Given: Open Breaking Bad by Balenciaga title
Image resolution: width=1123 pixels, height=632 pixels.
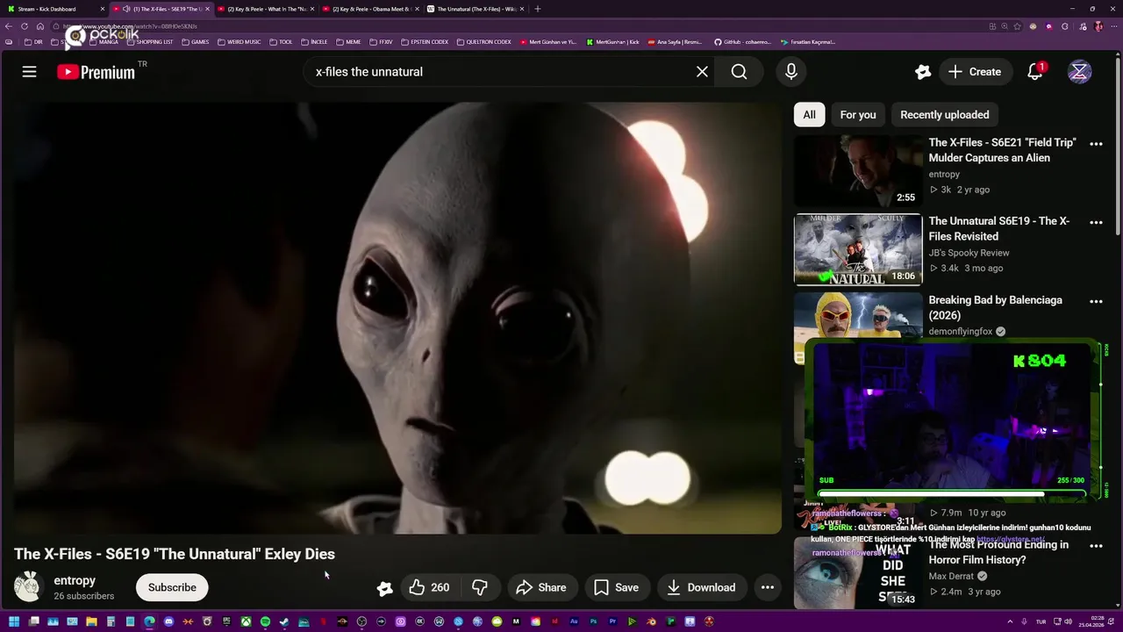Looking at the screenshot, I should [x=995, y=308].
